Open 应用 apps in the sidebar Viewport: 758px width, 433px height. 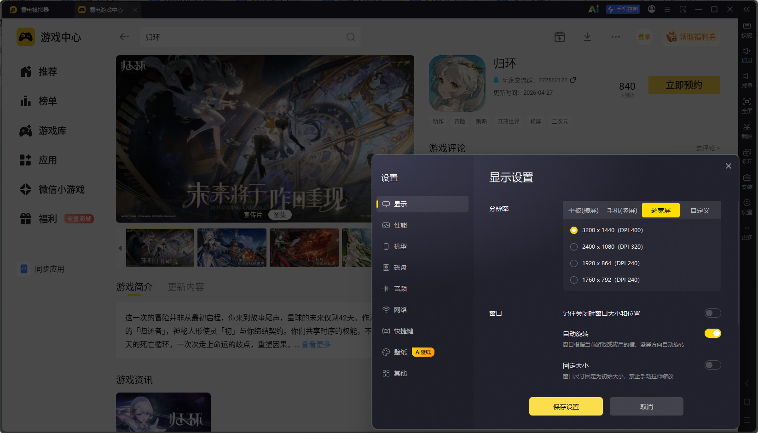pyautogui.click(x=39, y=160)
